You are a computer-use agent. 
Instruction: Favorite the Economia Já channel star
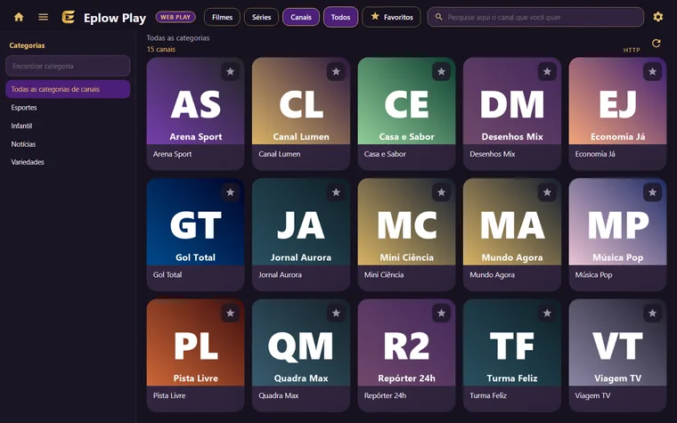coord(652,71)
